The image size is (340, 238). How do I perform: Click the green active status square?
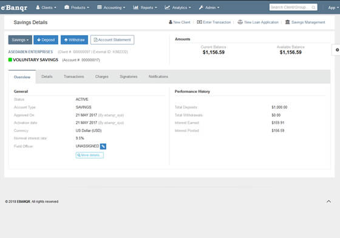click(10, 59)
